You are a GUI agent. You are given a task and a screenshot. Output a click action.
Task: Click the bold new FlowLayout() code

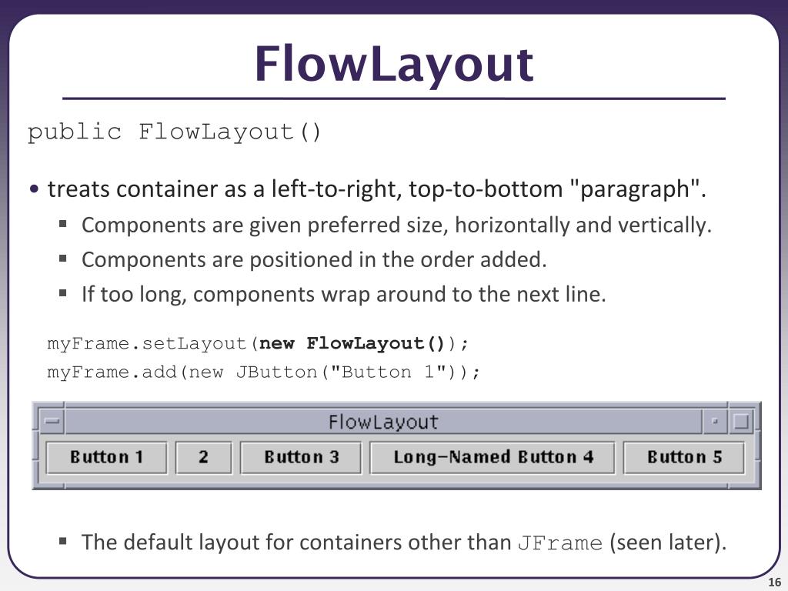[351, 343]
